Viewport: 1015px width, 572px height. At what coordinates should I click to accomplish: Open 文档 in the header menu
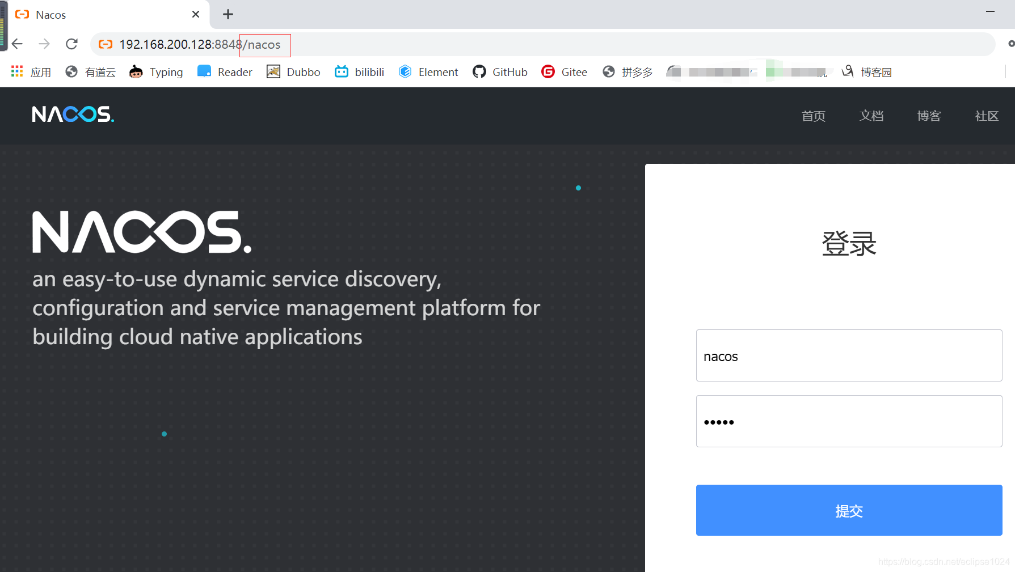871,116
